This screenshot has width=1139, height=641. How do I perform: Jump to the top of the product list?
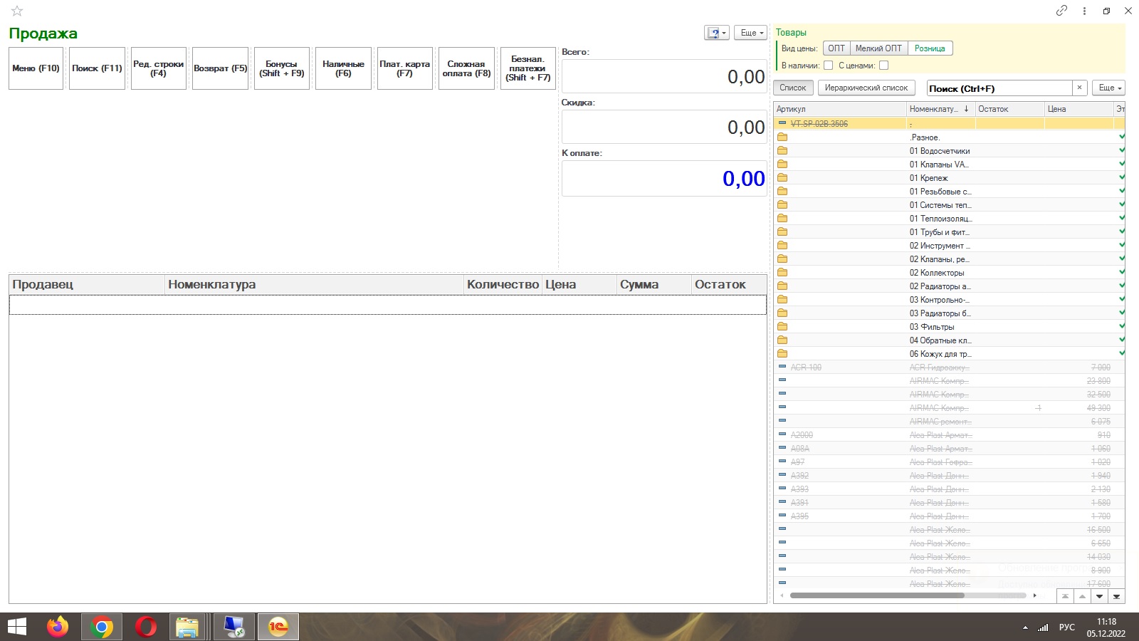tap(1065, 596)
